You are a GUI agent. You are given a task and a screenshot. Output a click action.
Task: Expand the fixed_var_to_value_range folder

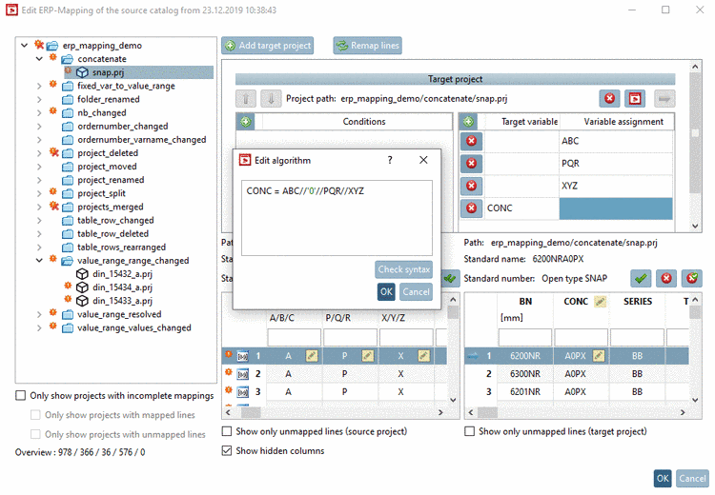click(39, 86)
